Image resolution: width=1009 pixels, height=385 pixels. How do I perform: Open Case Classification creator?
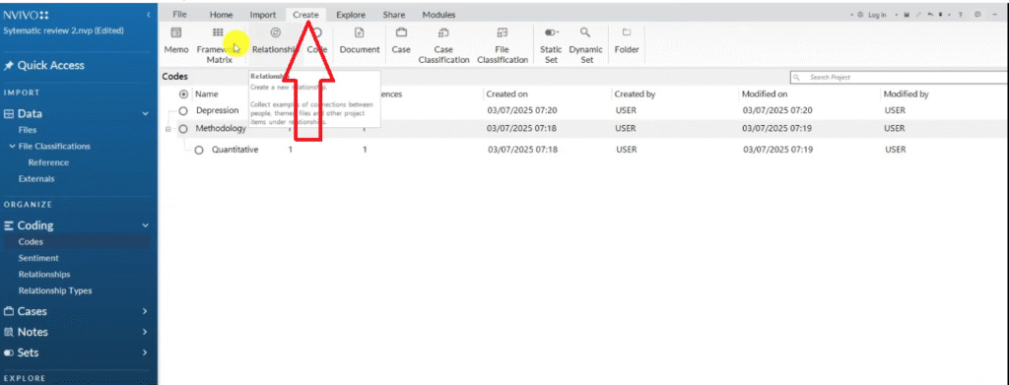(443, 44)
